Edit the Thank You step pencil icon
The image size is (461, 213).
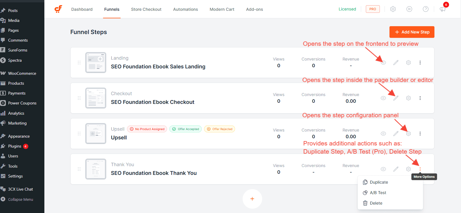[396, 169]
